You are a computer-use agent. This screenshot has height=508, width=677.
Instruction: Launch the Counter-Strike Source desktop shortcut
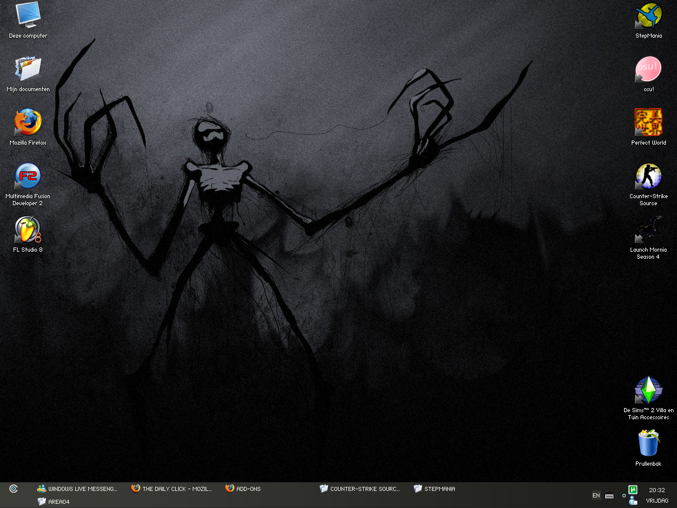pyautogui.click(x=649, y=185)
